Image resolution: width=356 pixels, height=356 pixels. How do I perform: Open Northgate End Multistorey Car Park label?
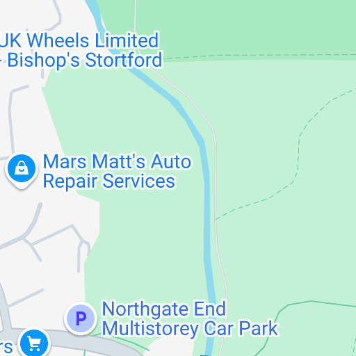coord(190,318)
